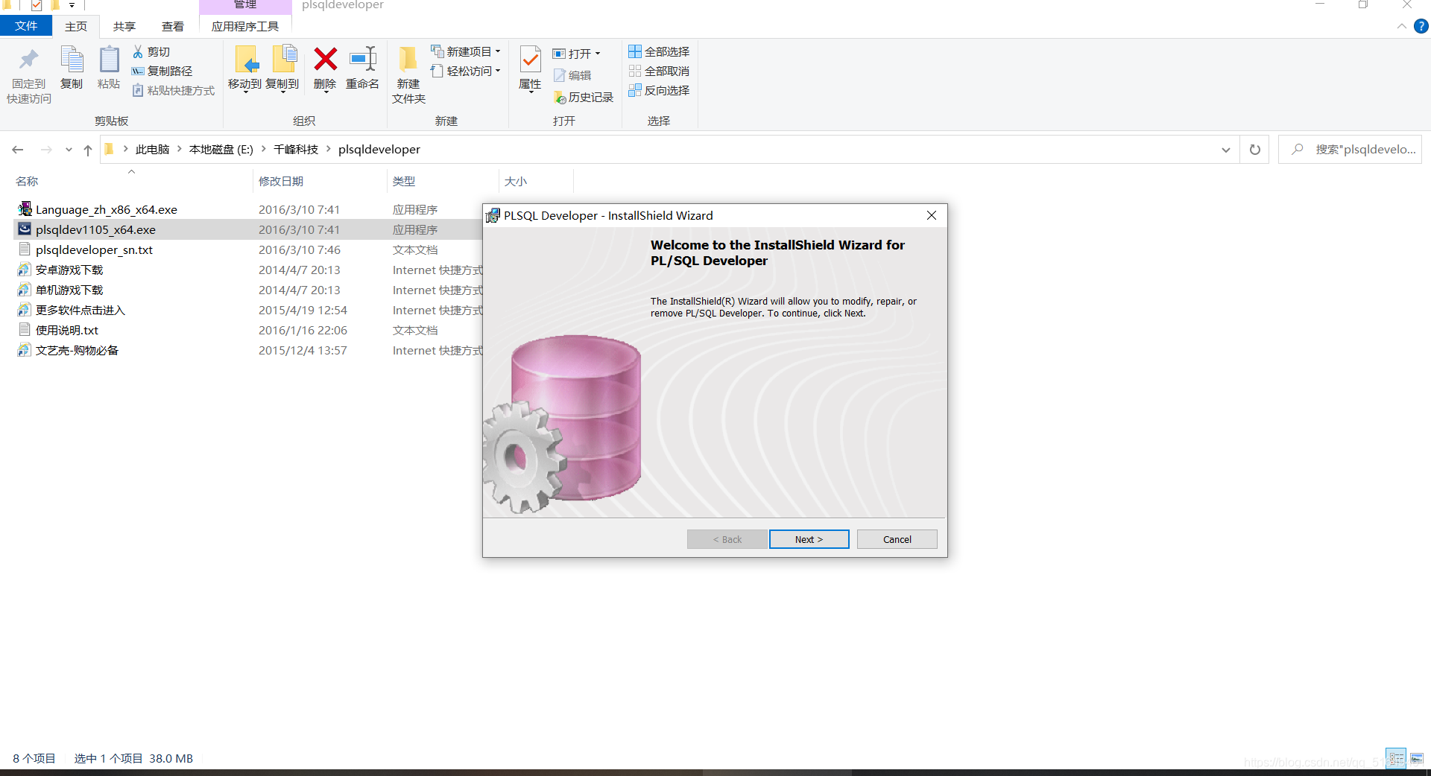Click the New Folder (新建文件夹) icon

408,59
